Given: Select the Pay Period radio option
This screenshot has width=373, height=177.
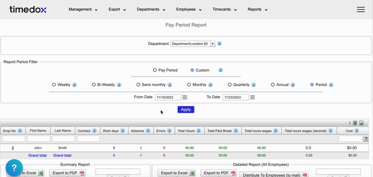Looking at the screenshot, I should click(x=155, y=70).
